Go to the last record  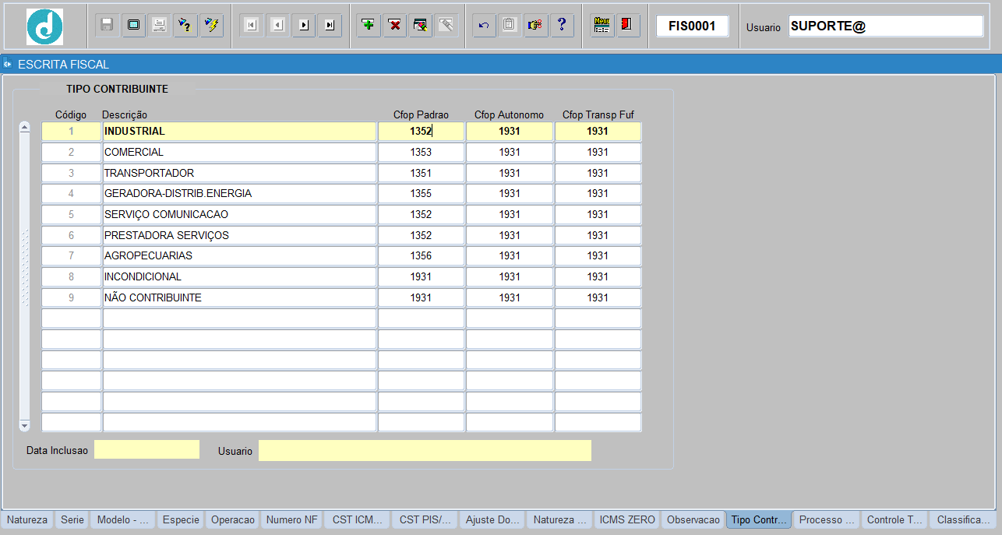(x=330, y=25)
